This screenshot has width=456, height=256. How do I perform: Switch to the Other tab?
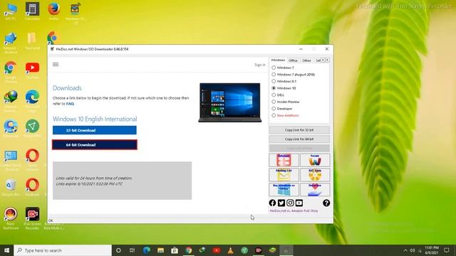click(306, 60)
